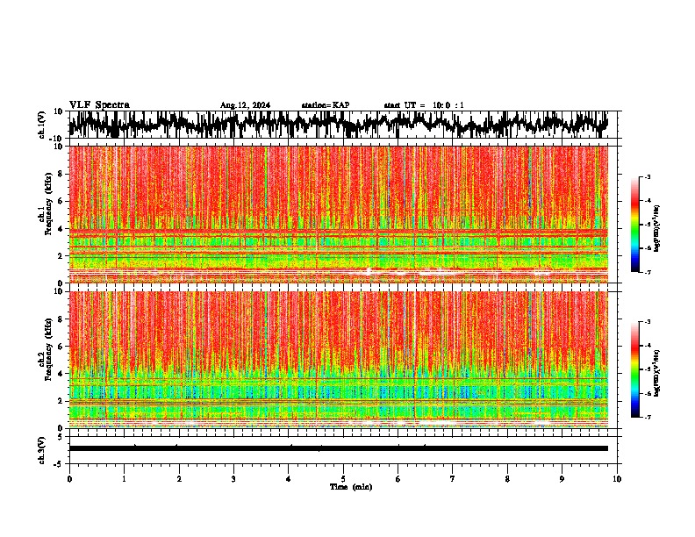Click time axis tick label "1"
The image size is (695, 537).
pos(124,479)
